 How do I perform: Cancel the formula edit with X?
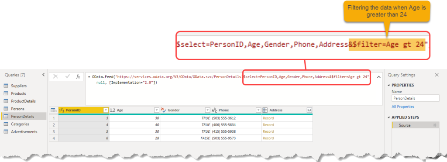[55, 76]
